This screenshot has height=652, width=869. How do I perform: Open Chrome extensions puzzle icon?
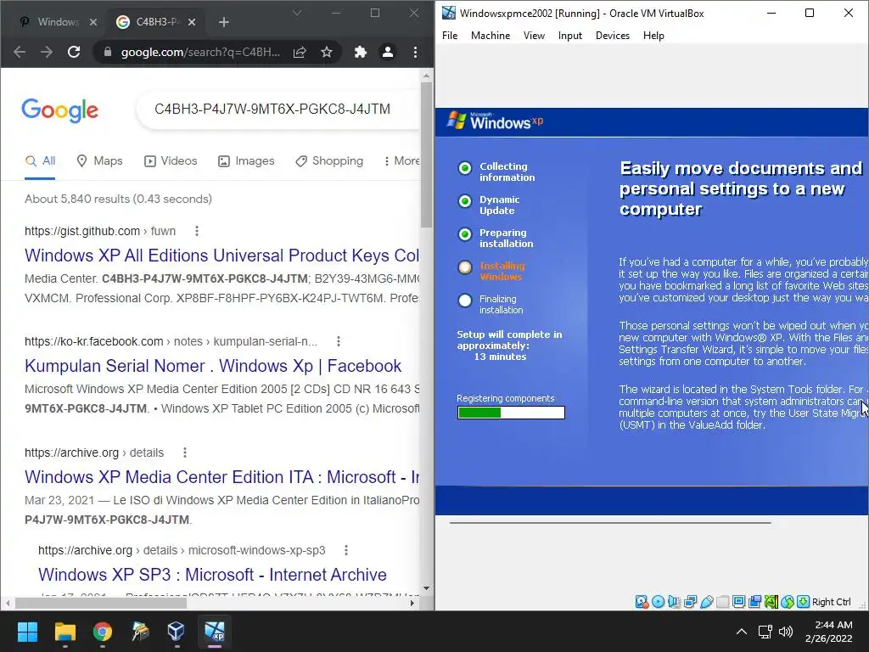pos(361,52)
